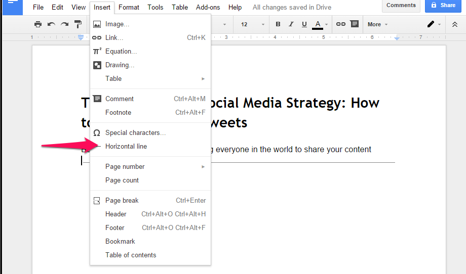Choose Image... from Insert menu
The image size is (466, 274).
tap(150, 24)
